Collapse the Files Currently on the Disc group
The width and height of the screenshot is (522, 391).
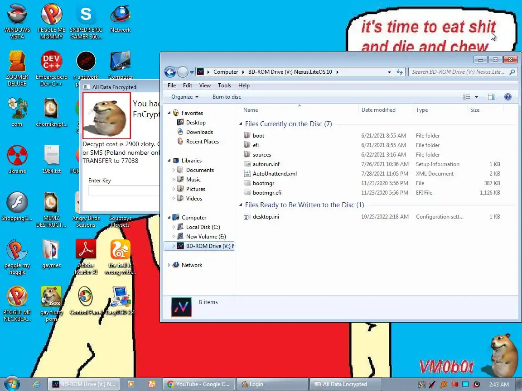241,124
